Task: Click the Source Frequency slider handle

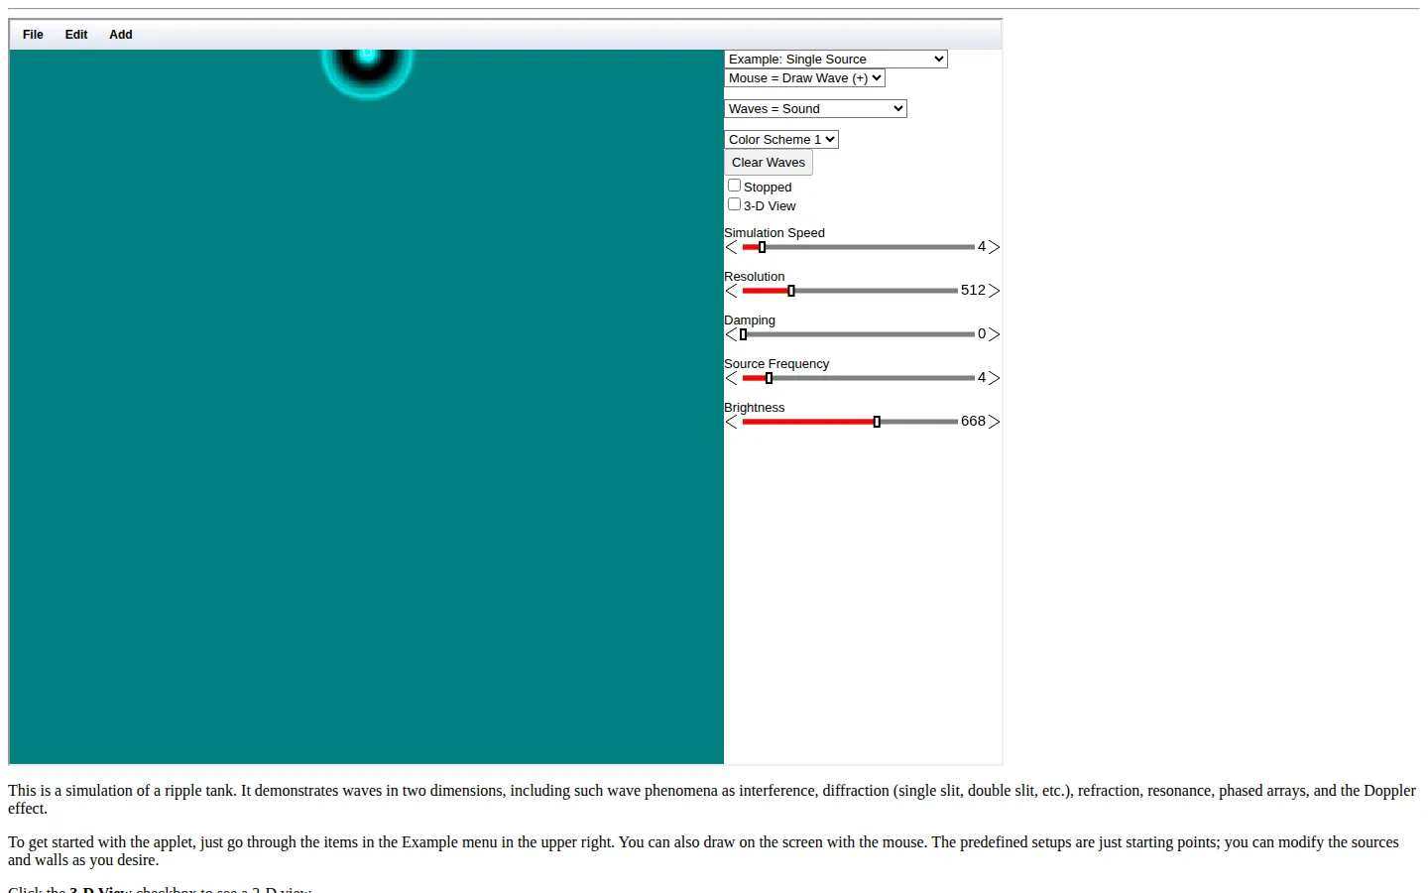Action: coord(769,378)
